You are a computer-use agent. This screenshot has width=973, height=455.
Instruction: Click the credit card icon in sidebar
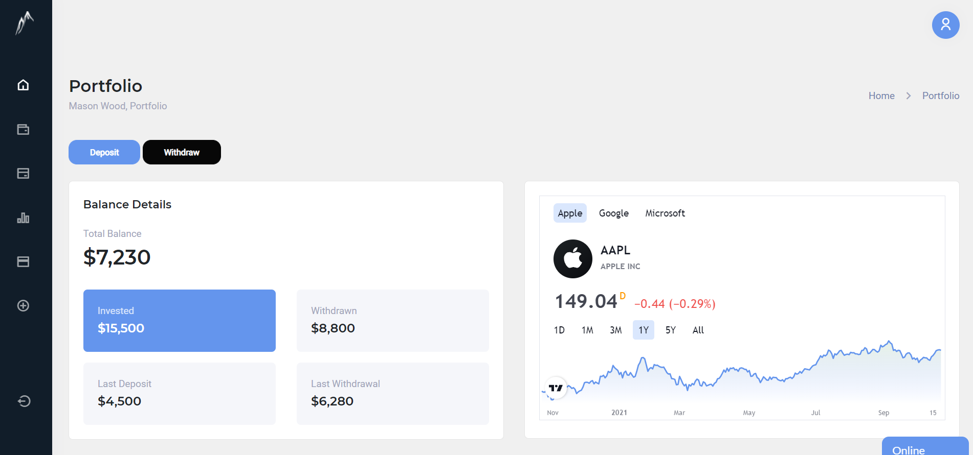point(23,262)
